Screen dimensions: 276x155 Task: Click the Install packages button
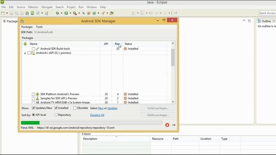[x=158, y=108]
